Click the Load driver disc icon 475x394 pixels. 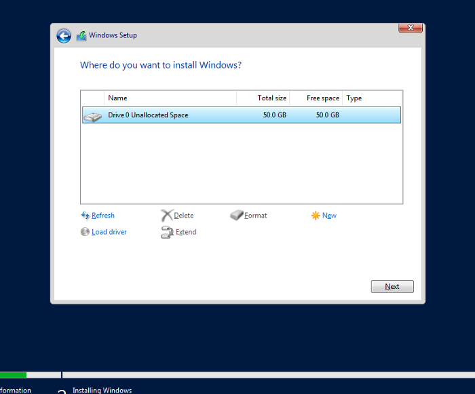(85, 232)
